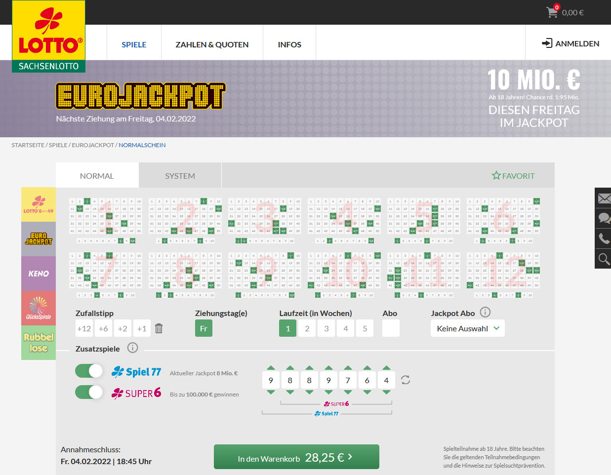Click the Super 6 logo
Viewport: 611px width, 475px height.
pyautogui.click(x=136, y=393)
